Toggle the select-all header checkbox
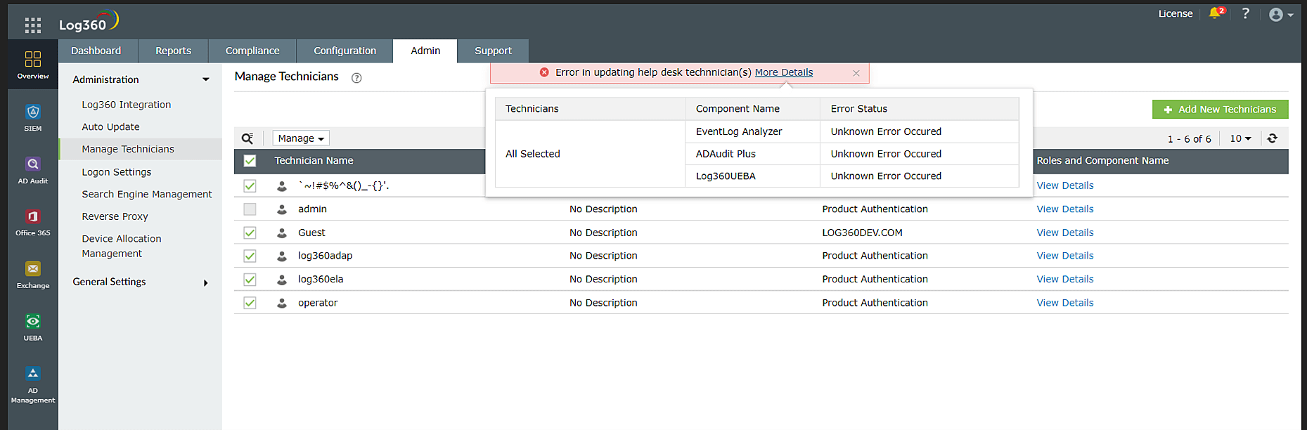 pos(250,161)
